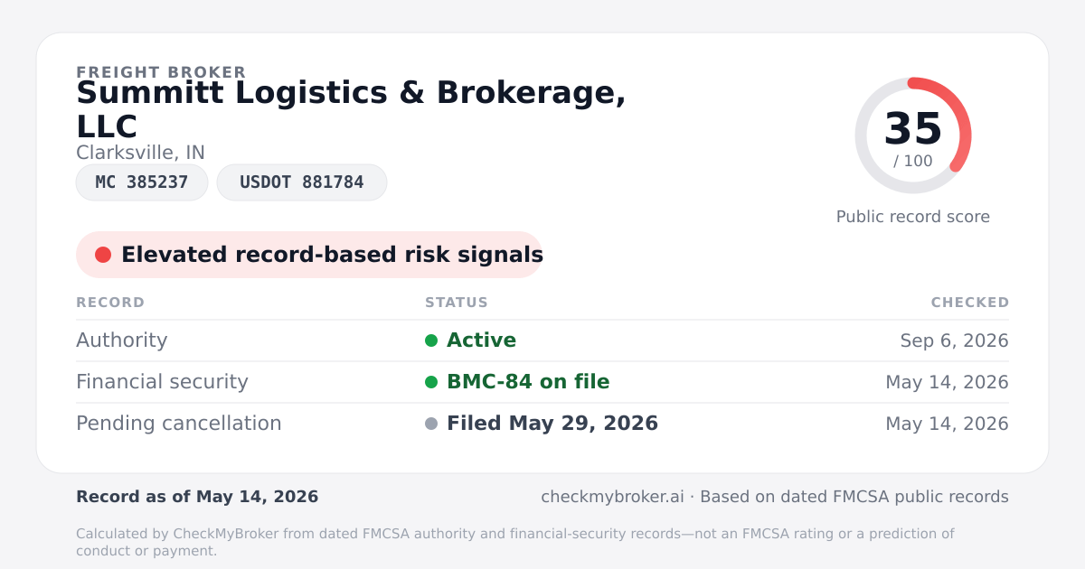The height and width of the screenshot is (569, 1085).
Task: Click the green Active status dot
Action: pos(431,340)
